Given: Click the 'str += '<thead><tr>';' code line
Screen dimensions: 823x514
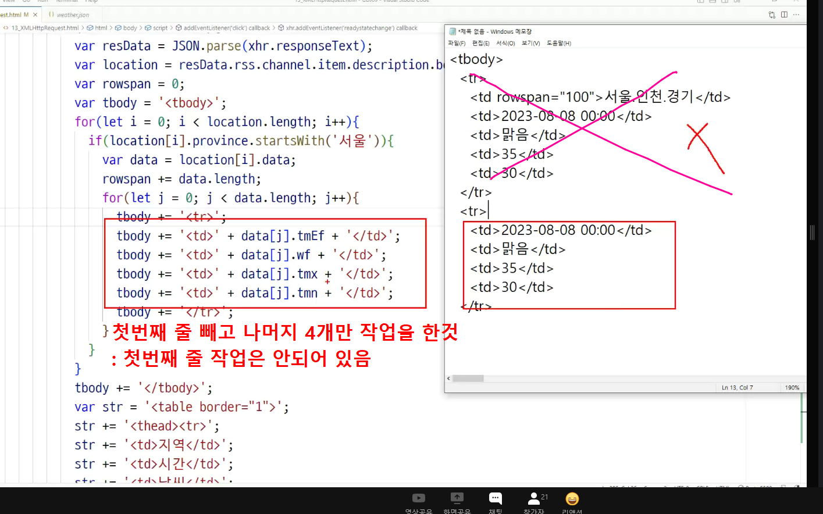Looking at the screenshot, I should tap(147, 426).
